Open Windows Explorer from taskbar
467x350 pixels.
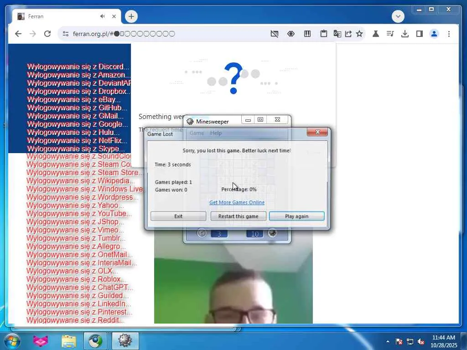tap(69, 341)
